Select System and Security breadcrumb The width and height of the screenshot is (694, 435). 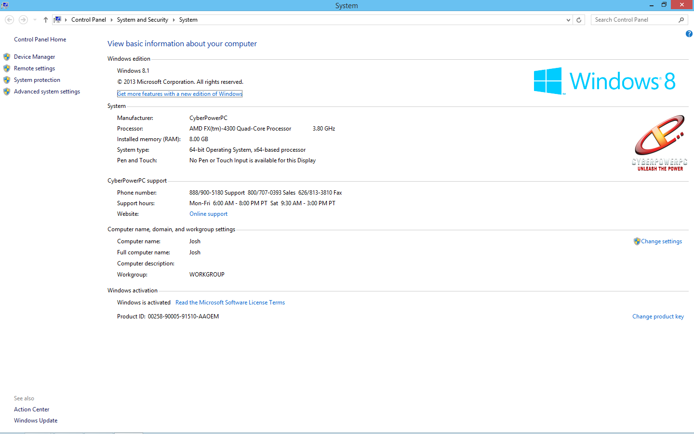(143, 20)
